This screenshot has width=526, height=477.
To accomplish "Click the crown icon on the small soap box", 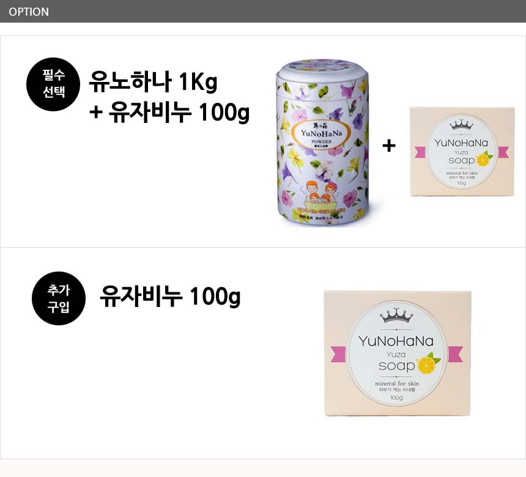I will pos(462,125).
